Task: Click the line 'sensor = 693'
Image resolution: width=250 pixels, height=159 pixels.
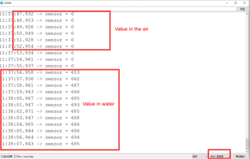Action: coord(41,105)
